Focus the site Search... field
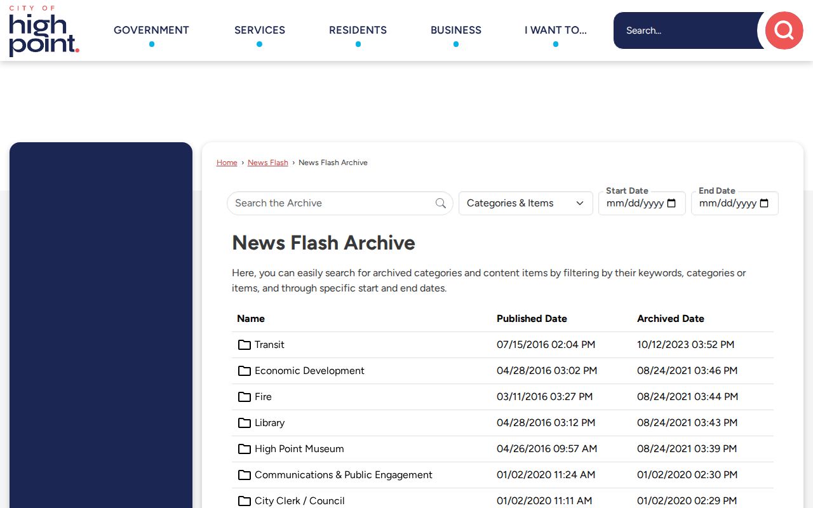The height and width of the screenshot is (508, 813). tap(689, 30)
